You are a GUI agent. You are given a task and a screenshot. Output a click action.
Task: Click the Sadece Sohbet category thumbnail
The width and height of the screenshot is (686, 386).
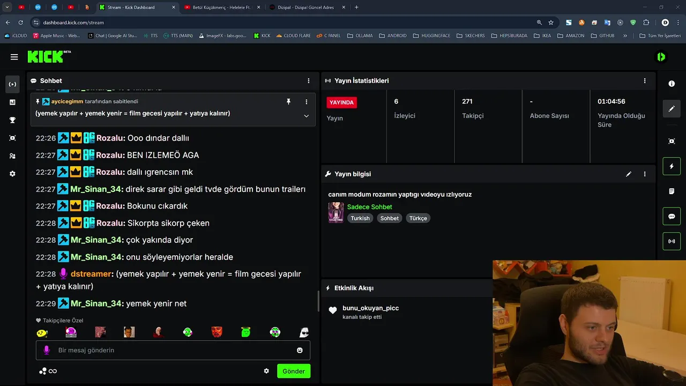point(336,212)
